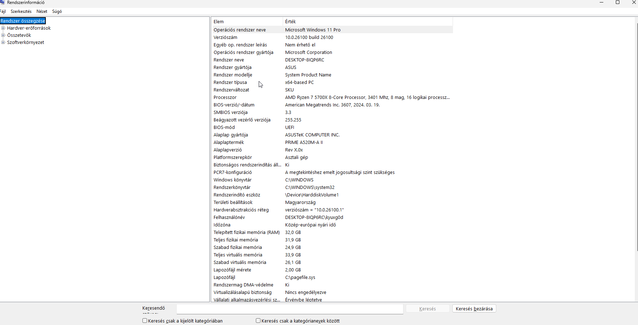
Task: Open the Fájl menu
Action: pyautogui.click(x=3, y=11)
